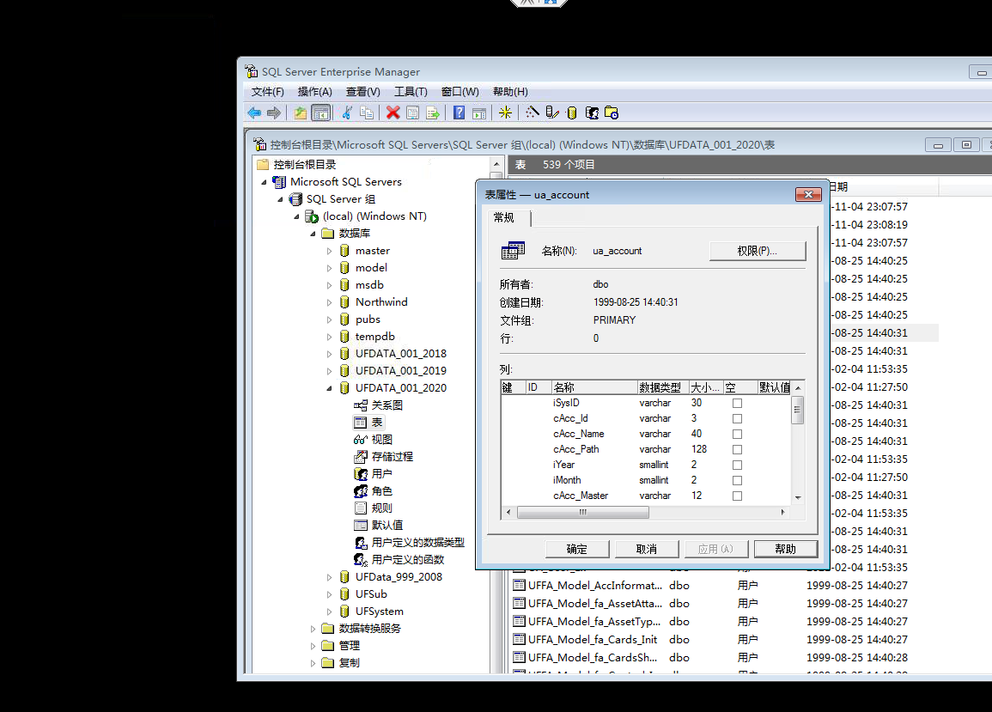992x712 pixels.
Task: Click the grey Forward arrow in toolbar
Action: coord(273,113)
